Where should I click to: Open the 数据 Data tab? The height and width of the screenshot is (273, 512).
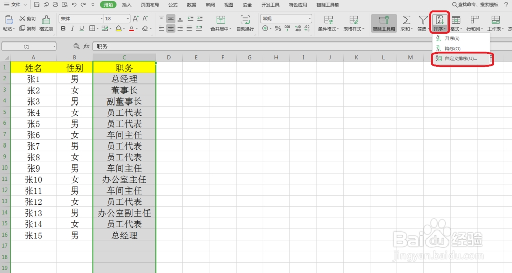(191, 5)
